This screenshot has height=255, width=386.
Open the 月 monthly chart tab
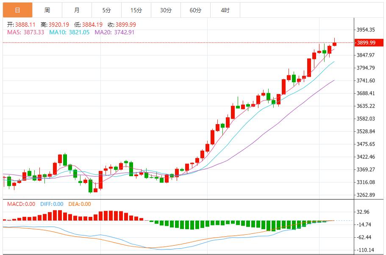77,10
